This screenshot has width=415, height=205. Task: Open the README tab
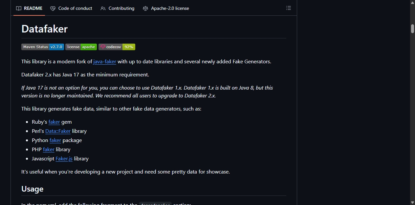pyautogui.click(x=29, y=8)
